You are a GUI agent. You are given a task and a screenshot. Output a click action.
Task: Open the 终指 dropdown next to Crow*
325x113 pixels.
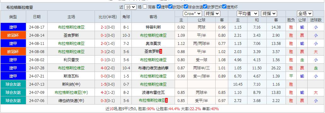coord(212,13)
